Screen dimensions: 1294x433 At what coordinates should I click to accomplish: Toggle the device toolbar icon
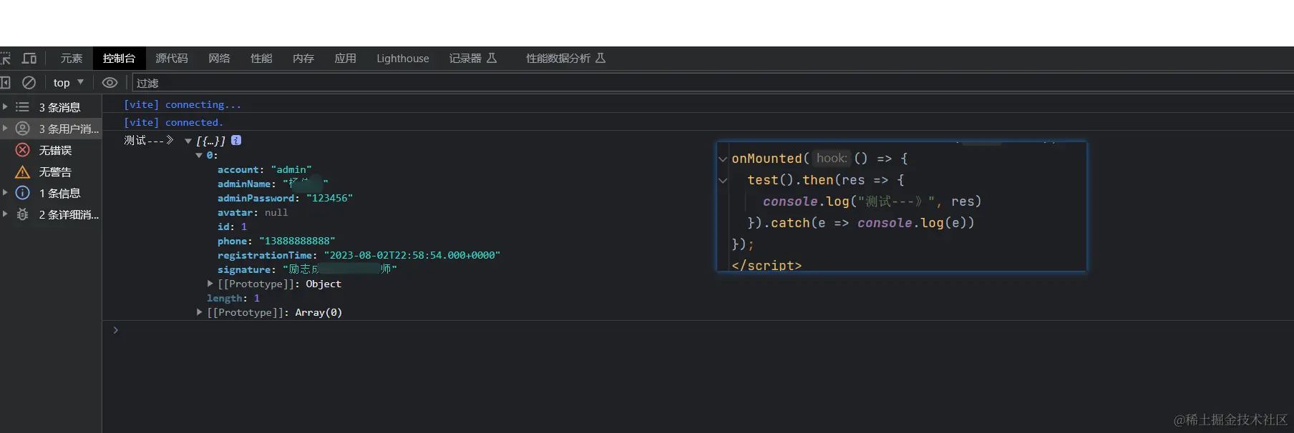point(29,59)
